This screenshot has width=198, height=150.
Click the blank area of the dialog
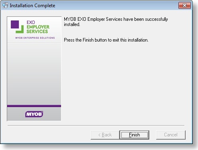pos(124,83)
